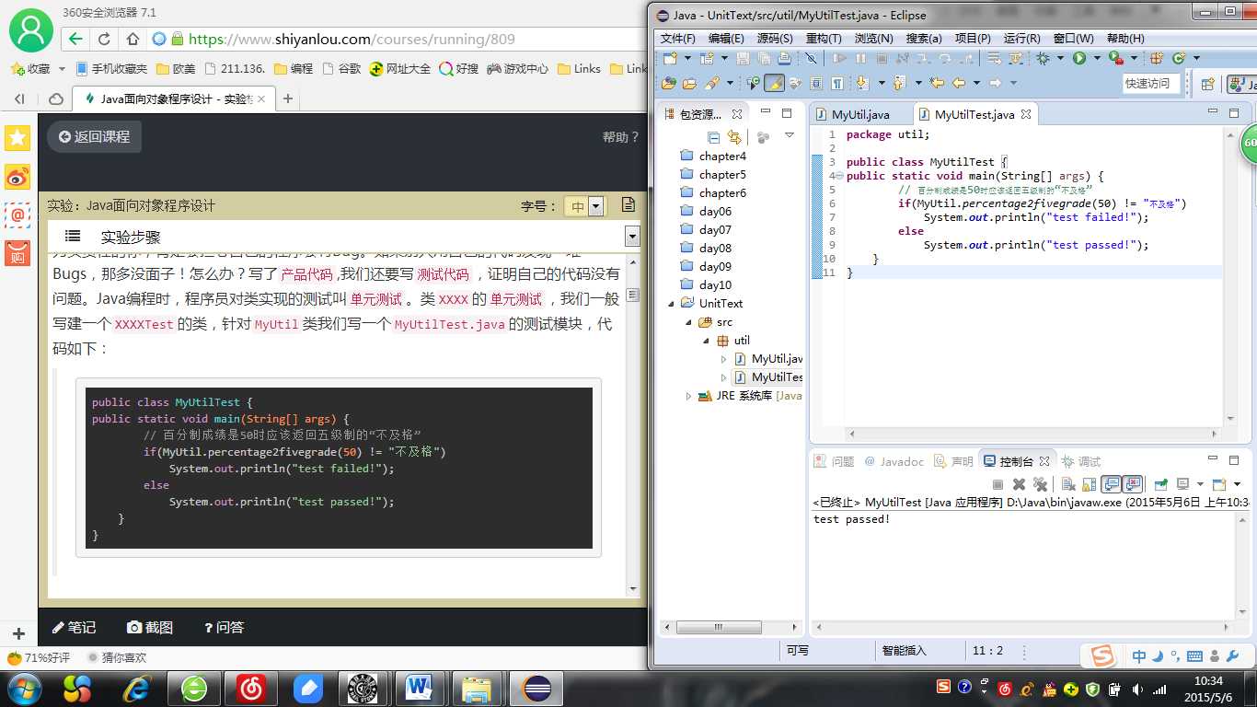Open the 实验步骤 section dropdown arrow

632,237
